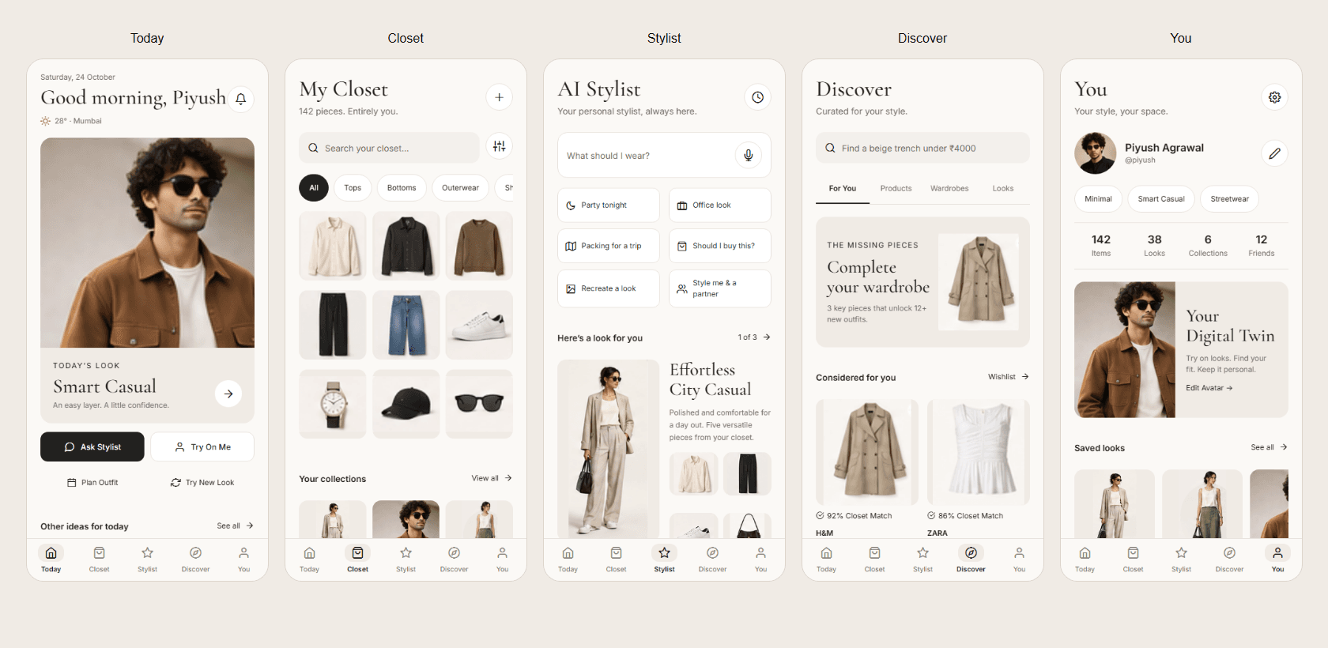Tap the microphone icon in stylist input
The width and height of the screenshot is (1328, 648).
[x=748, y=155]
